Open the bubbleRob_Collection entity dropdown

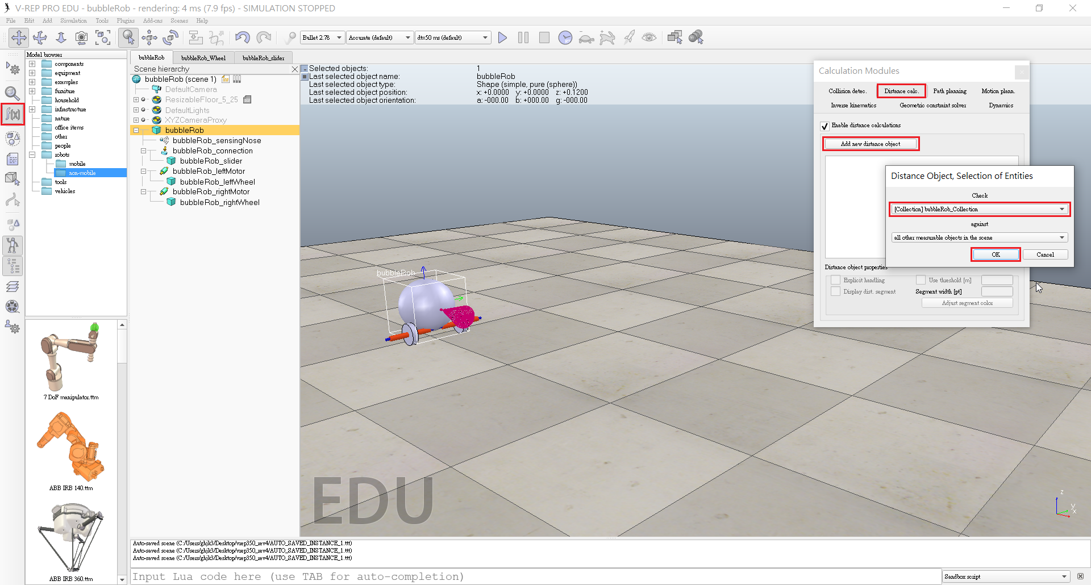pyautogui.click(x=980, y=210)
